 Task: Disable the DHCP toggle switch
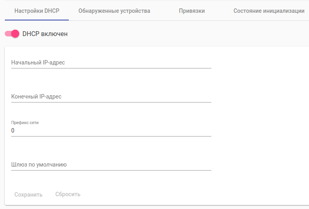pos(12,34)
